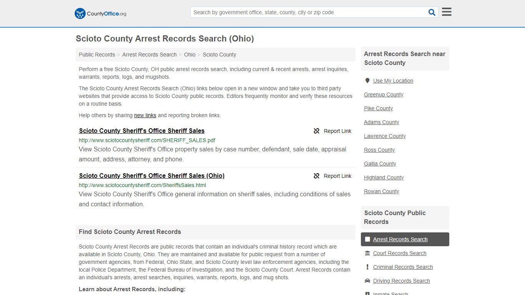
Task: Choose Use My Location
Action: pyautogui.click(x=393, y=81)
